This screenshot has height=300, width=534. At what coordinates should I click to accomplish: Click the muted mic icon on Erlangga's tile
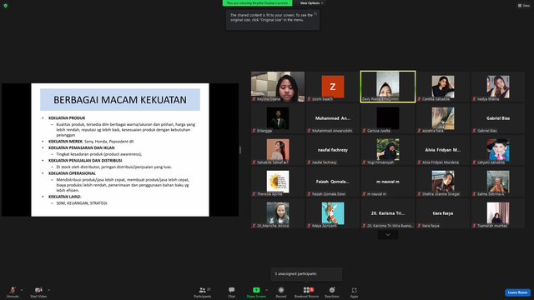pyautogui.click(x=254, y=131)
